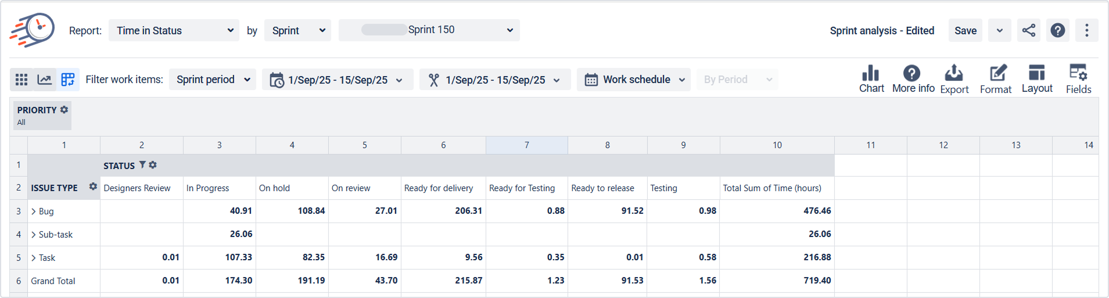Screen dimensions: 1109x298
Task: Select column number 7 header
Action: click(x=527, y=145)
